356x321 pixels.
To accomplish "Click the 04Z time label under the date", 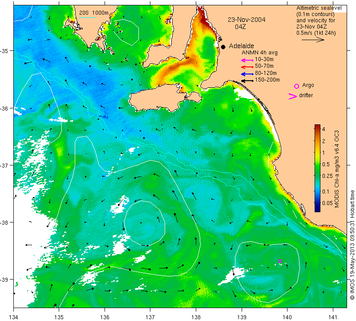I will coord(240,27).
